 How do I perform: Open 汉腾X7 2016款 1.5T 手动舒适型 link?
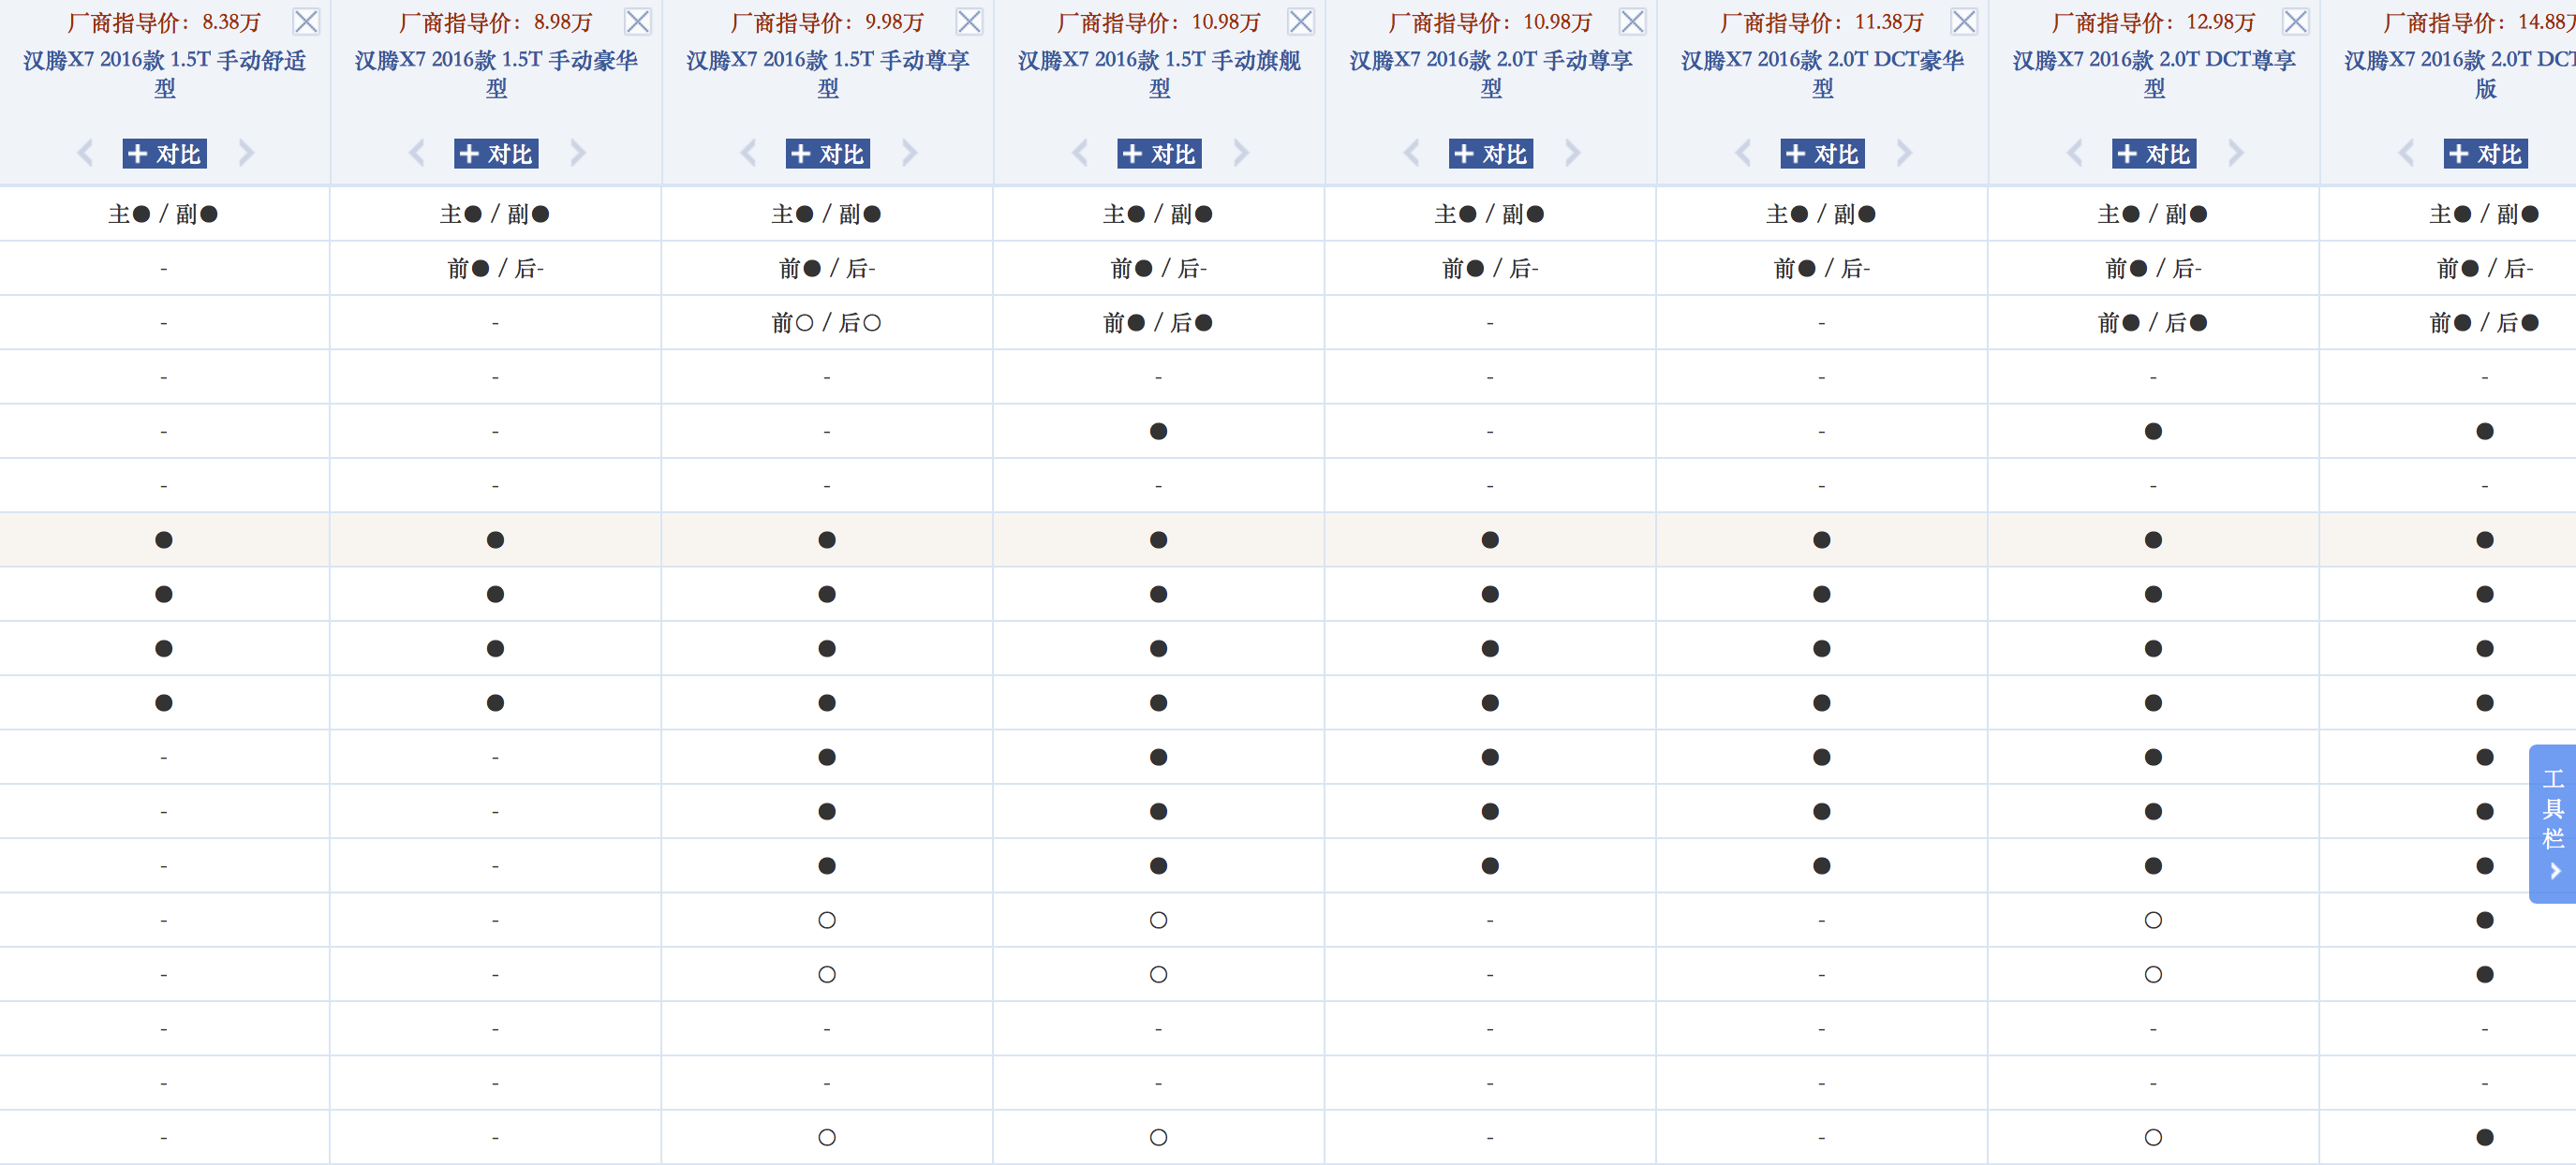(x=165, y=74)
